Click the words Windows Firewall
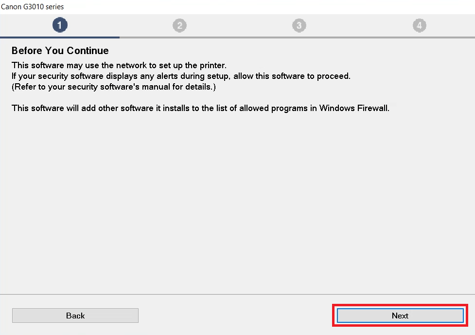The image size is (475, 335). pyautogui.click(x=354, y=108)
